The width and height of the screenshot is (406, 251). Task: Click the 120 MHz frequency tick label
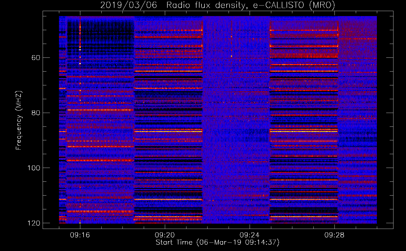coord(34,223)
